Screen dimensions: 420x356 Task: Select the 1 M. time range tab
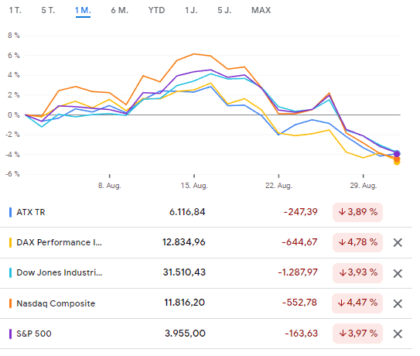tap(83, 10)
